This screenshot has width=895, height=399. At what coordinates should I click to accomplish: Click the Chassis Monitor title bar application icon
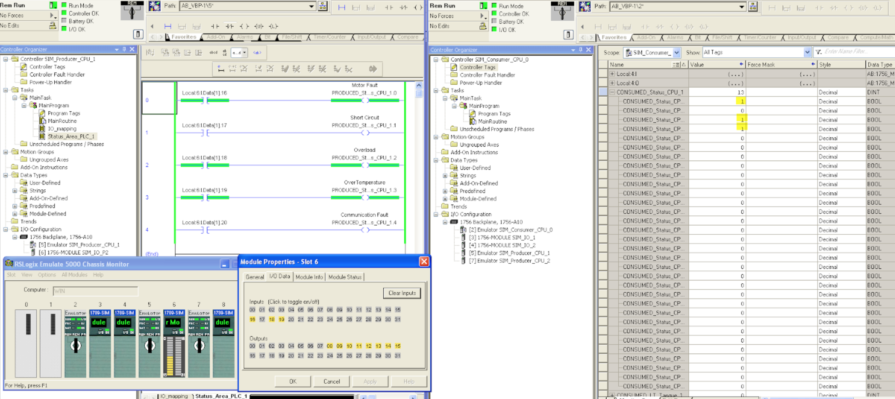(x=9, y=264)
